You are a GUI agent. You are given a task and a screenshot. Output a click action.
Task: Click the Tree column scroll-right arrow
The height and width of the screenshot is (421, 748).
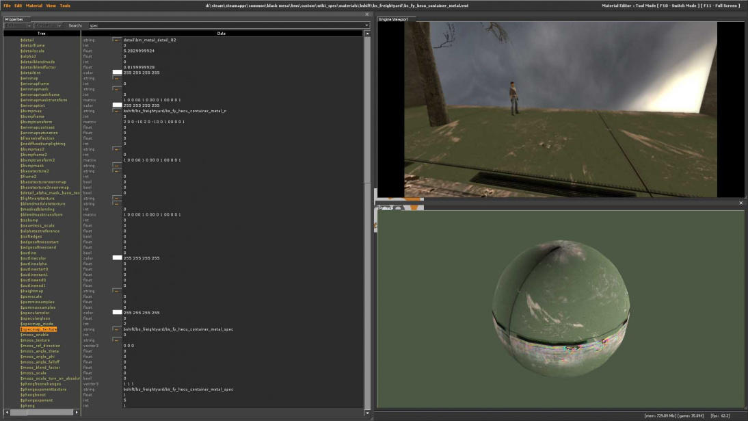pos(77,412)
